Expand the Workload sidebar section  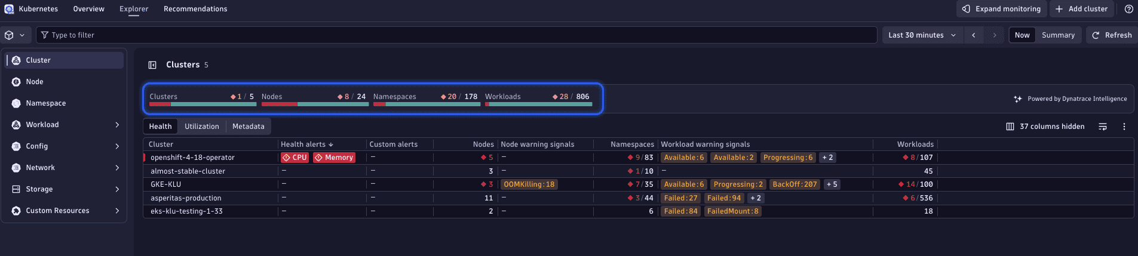pos(117,125)
